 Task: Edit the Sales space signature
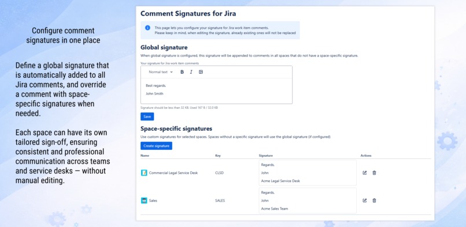[365, 200]
